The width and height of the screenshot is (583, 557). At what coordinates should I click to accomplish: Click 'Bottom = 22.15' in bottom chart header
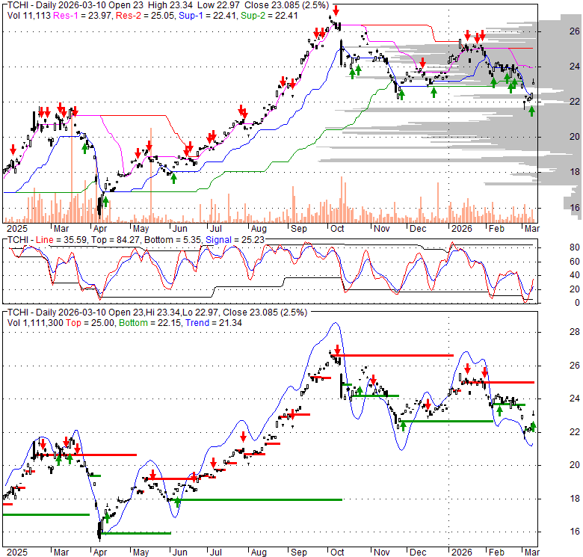click(149, 323)
